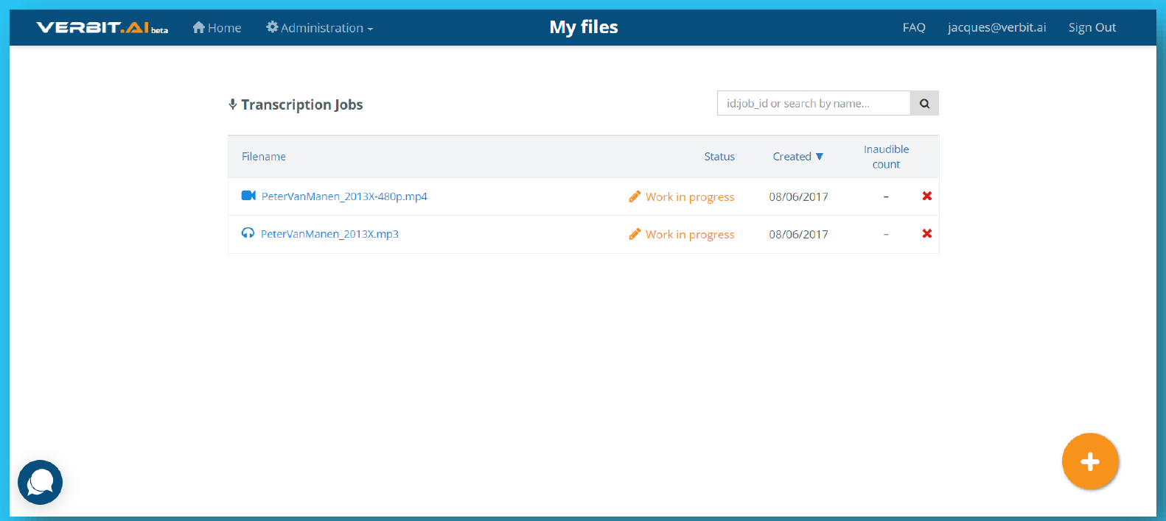Click pencil icon in the mp3 row status
The height and width of the screenshot is (521, 1166).
[x=635, y=234]
